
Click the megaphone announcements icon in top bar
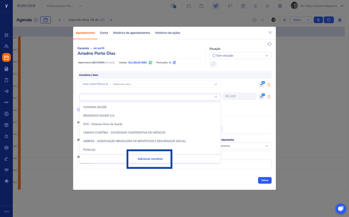click(x=216, y=6)
